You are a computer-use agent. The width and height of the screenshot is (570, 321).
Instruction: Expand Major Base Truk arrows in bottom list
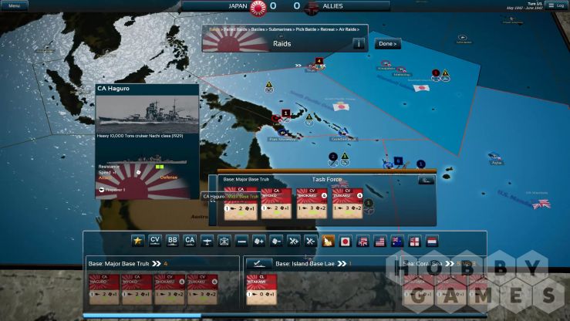[157, 264]
